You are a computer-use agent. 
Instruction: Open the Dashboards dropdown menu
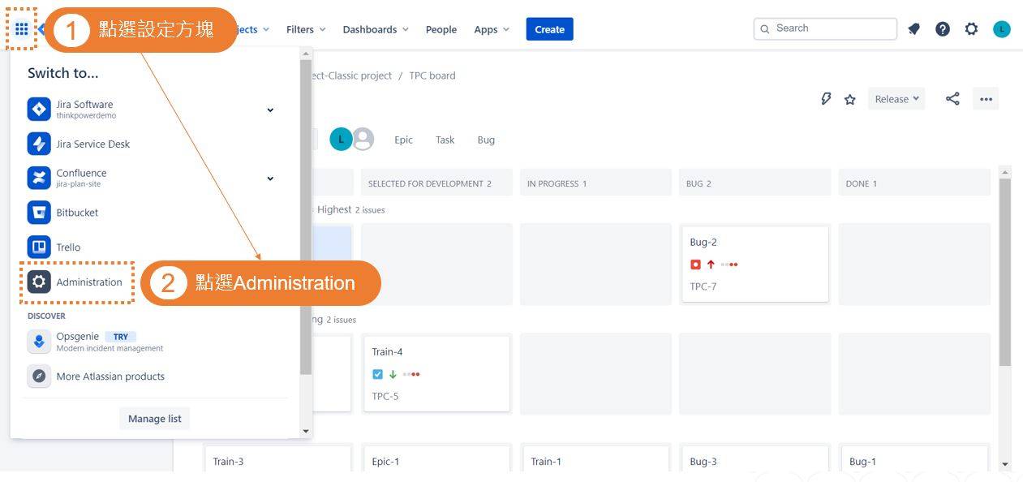click(x=376, y=29)
